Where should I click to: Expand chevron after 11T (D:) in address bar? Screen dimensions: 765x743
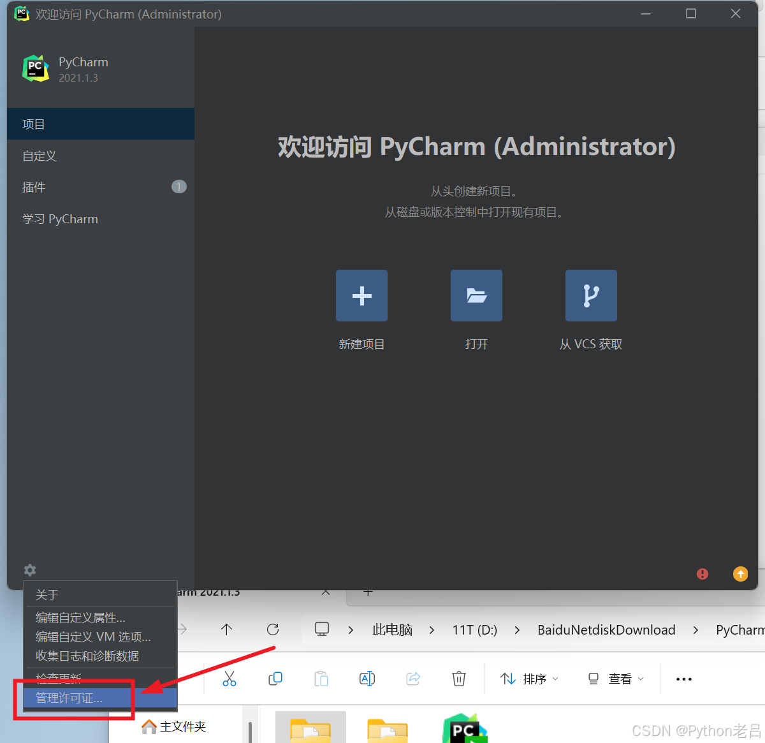pyautogui.click(x=517, y=630)
